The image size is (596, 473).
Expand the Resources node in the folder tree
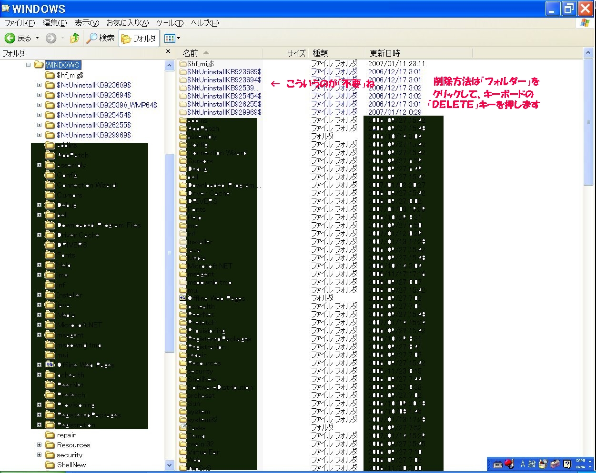tap(39, 445)
